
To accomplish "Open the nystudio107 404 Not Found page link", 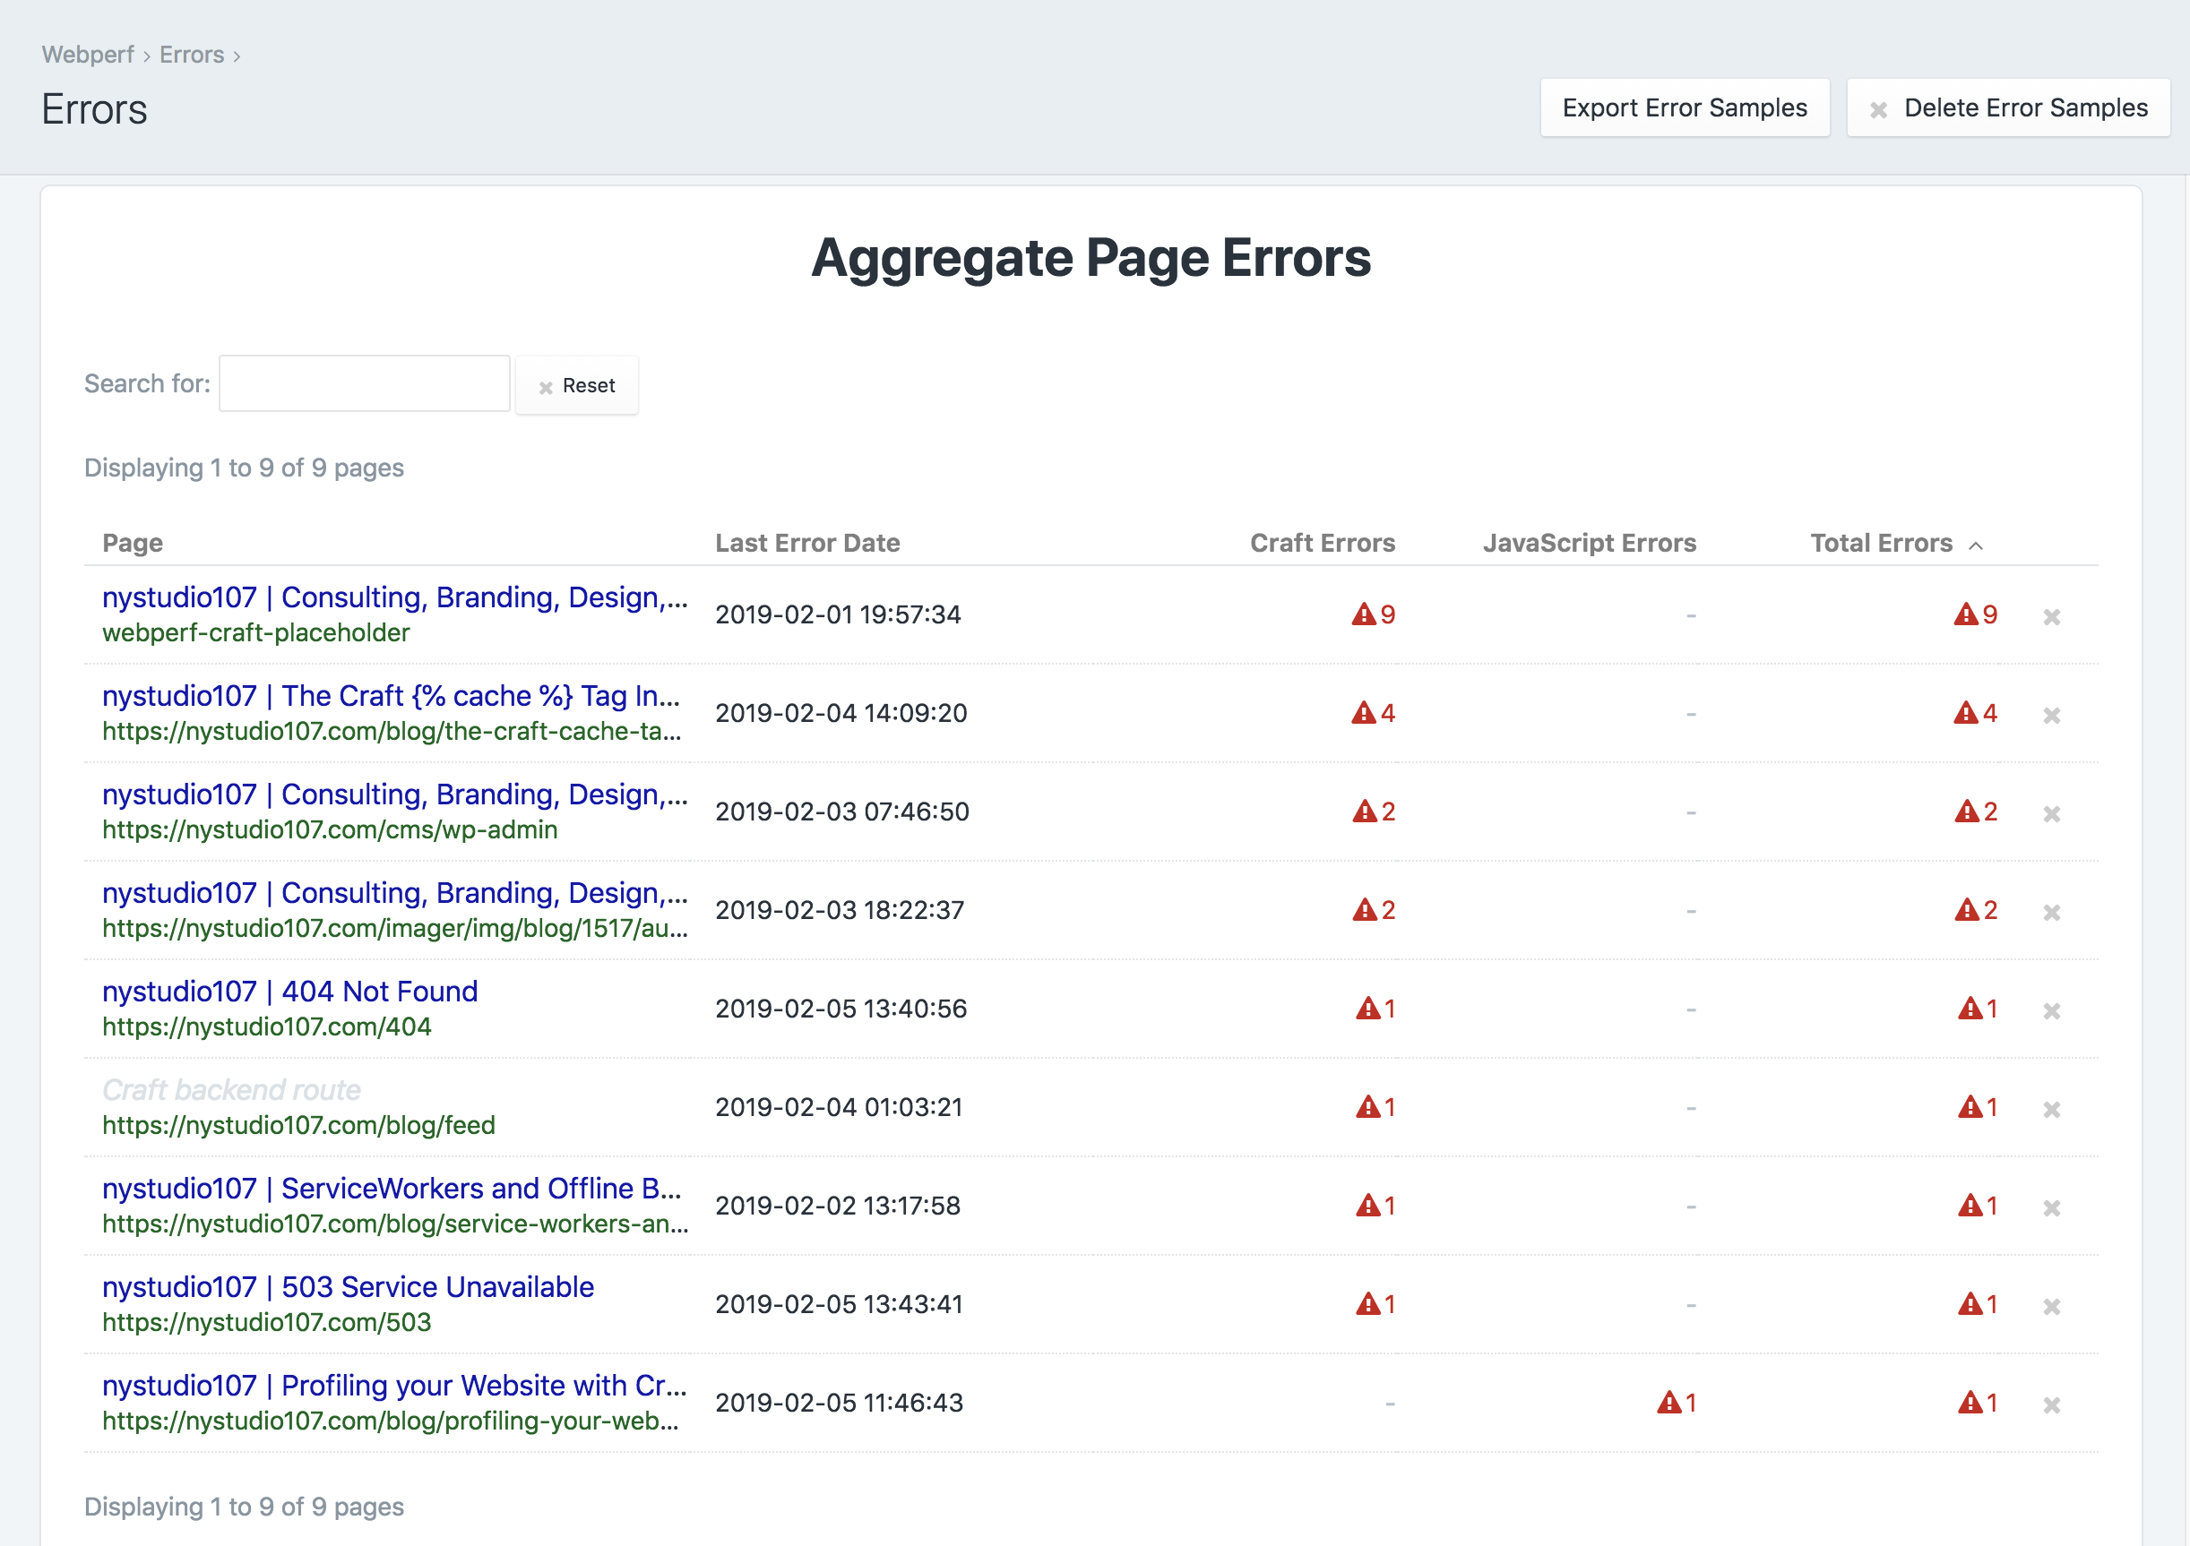I will coord(289,991).
